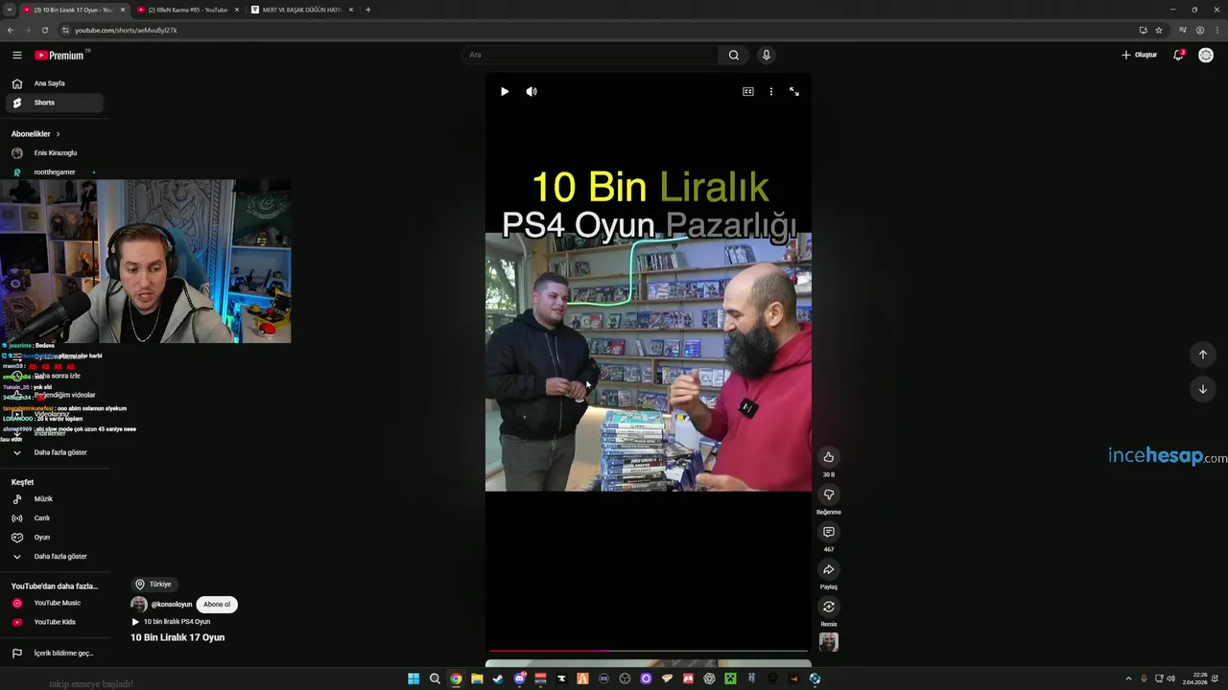The width and height of the screenshot is (1228, 690).
Task: Install app icon in address bar
Action: click(x=1143, y=30)
